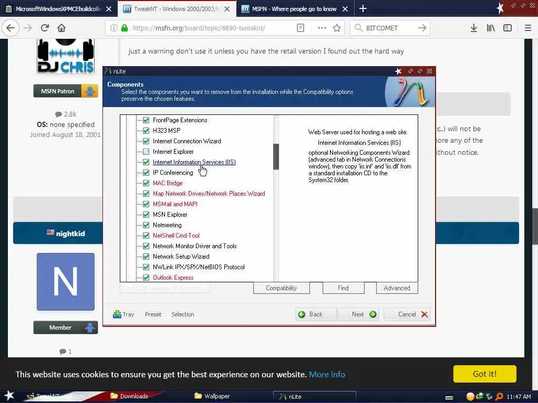Open the Selection menu in nLite
The height and width of the screenshot is (403, 538).
tap(182, 314)
